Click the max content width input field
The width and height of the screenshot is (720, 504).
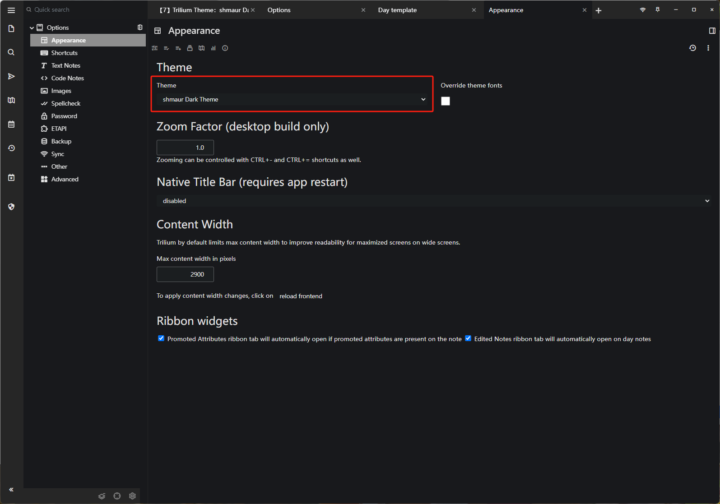coord(185,274)
